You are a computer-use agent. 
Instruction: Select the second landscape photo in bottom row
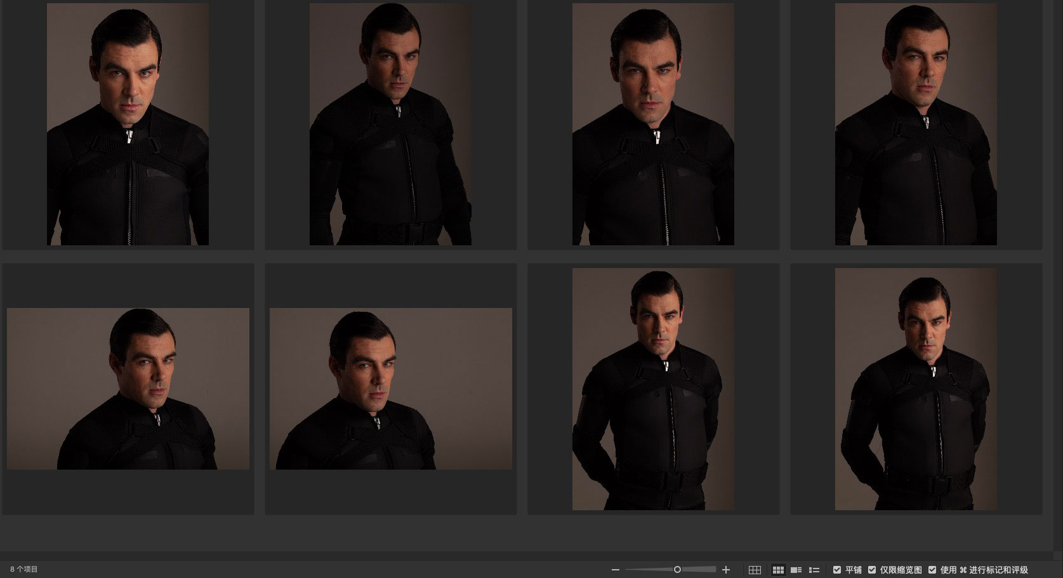390,389
